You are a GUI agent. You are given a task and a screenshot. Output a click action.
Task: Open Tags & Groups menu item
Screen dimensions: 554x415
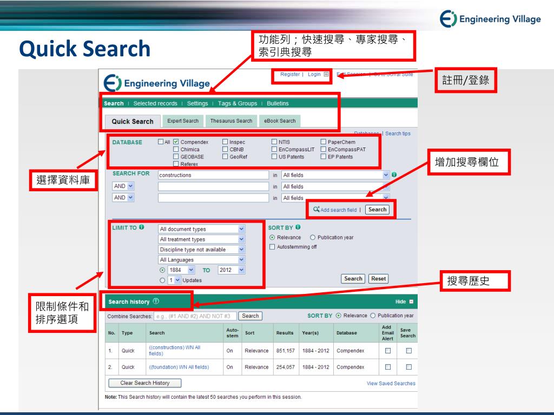click(x=238, y=103)
